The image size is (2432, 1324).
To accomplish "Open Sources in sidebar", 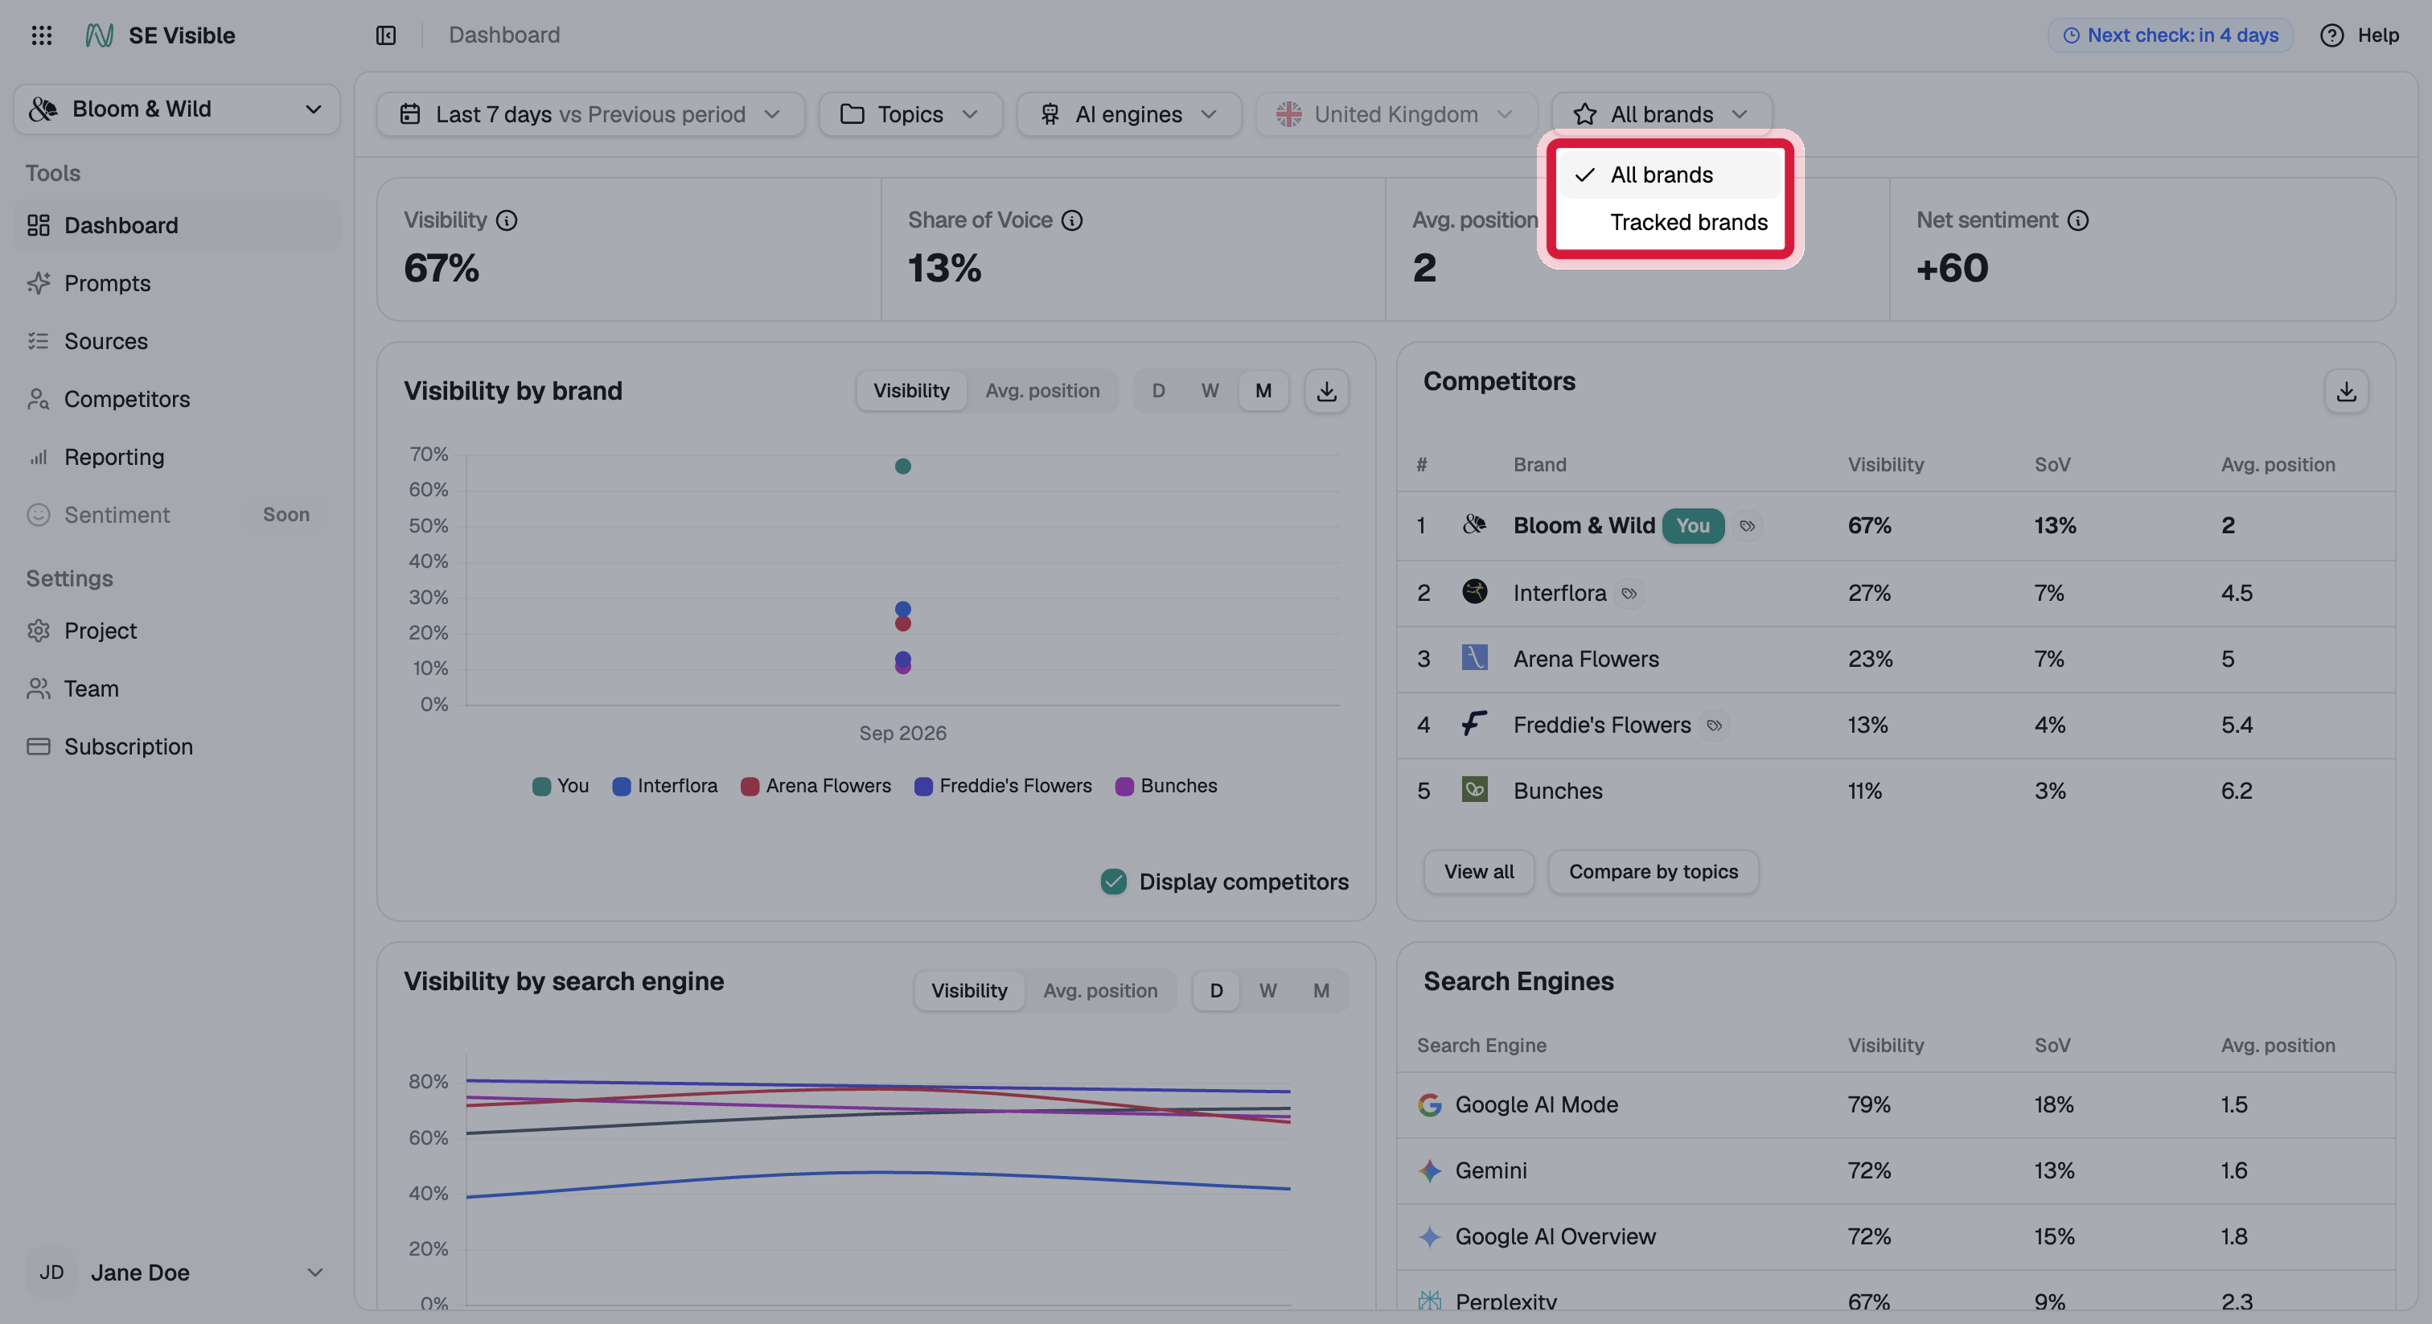I will pos(177,341).
